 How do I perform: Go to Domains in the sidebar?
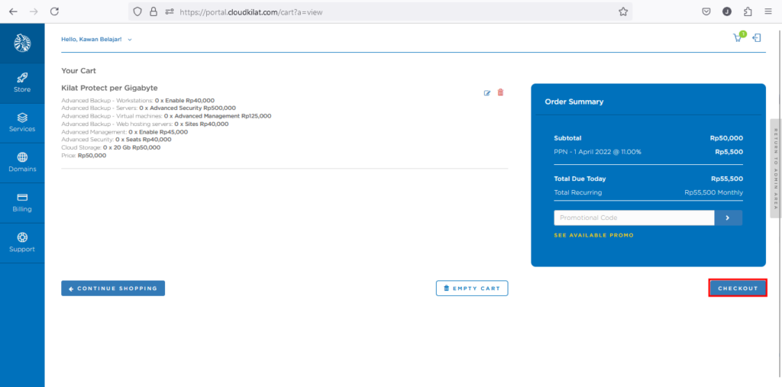[22, 162]
